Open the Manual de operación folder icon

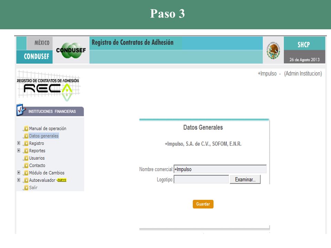pos(26,128)
